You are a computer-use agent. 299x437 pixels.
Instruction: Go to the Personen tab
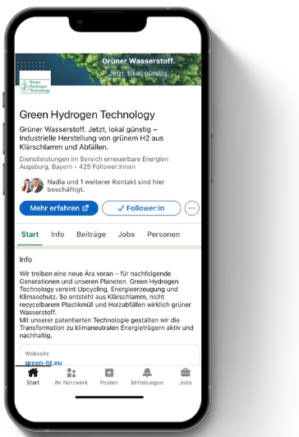[x=163, y=235]
